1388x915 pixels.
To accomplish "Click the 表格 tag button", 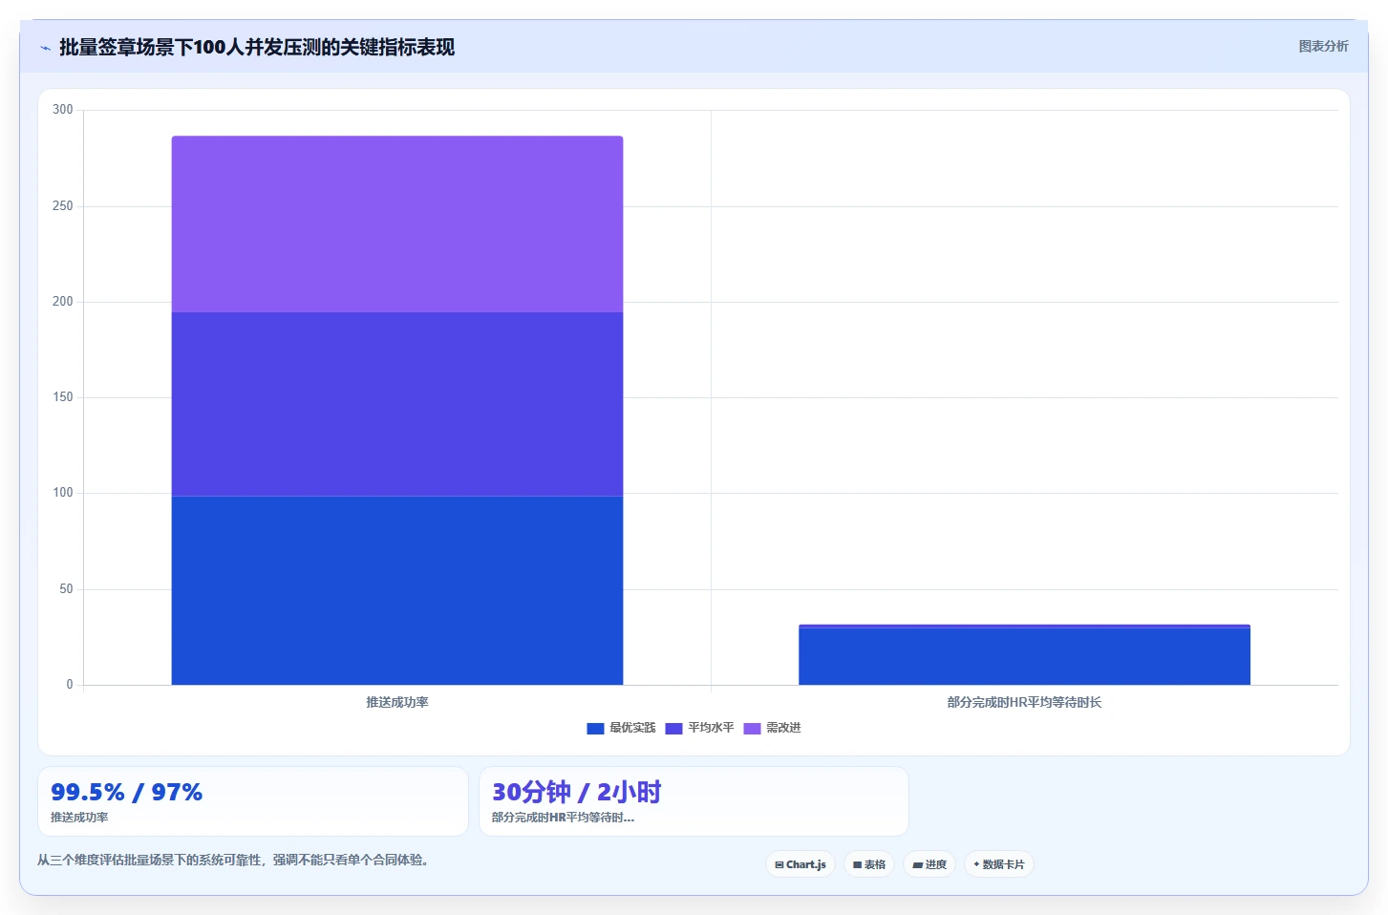I will point(869,864).
